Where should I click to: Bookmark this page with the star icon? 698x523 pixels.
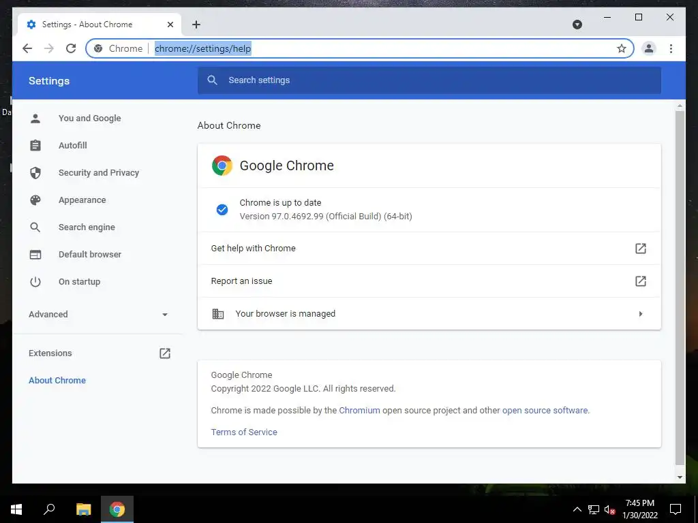pos(622,48)
